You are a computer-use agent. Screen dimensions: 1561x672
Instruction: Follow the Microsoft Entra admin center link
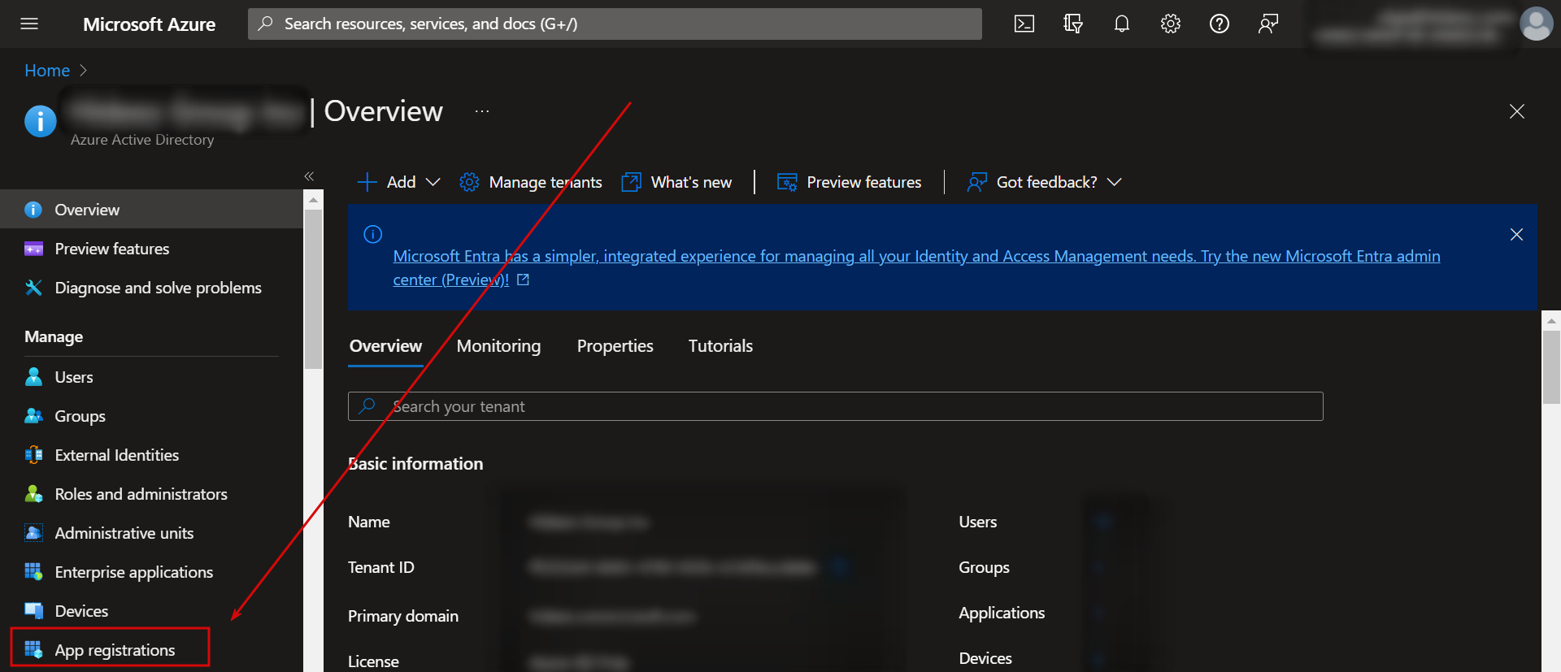coord(916,257)
